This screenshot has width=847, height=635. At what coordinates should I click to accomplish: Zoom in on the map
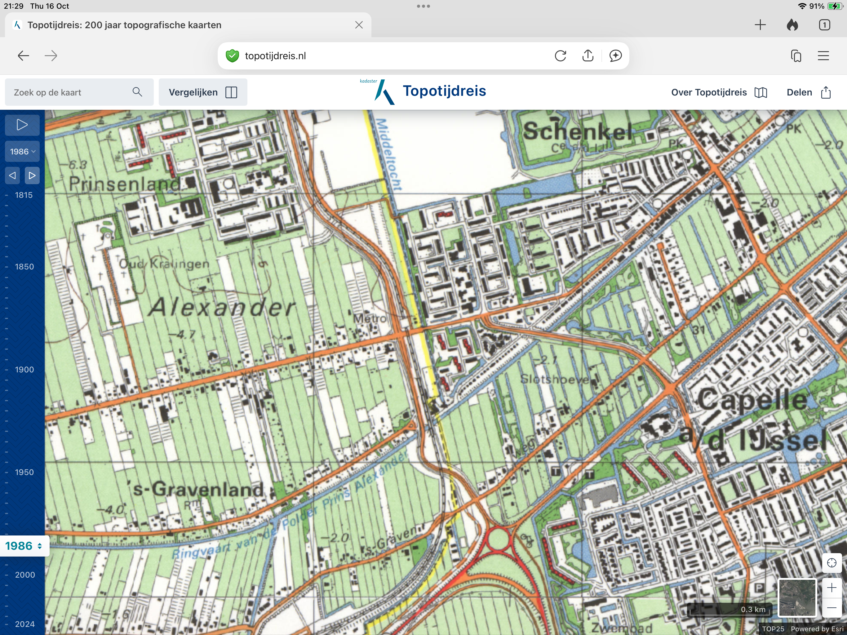[831, 588]
